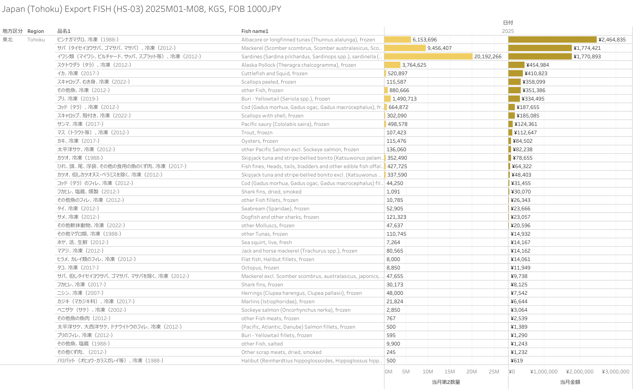Viewport: 633px width, 389px height.
Task: Click the Mackerel 9,456,407 quantity bar
Action: pyautogui.click(x=405, y=48)
